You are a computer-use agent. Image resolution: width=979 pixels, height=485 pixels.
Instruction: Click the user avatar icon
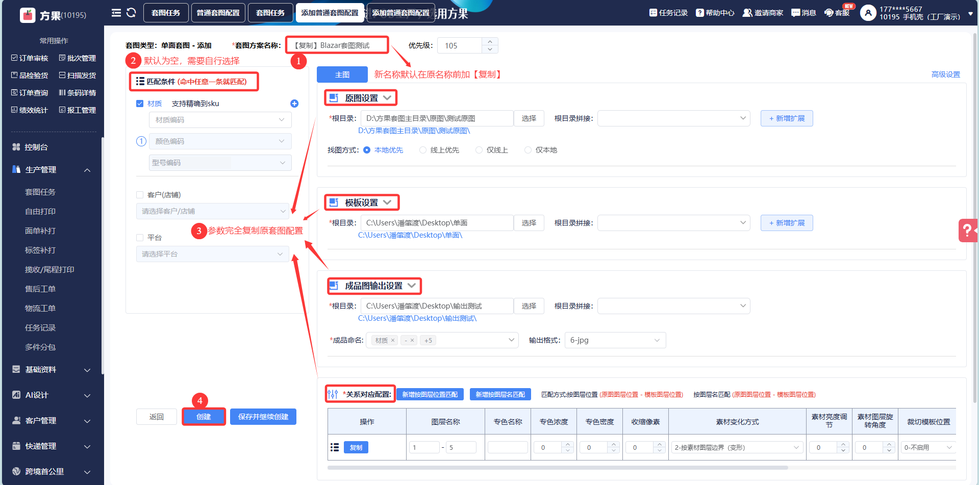tap(868, 13)
